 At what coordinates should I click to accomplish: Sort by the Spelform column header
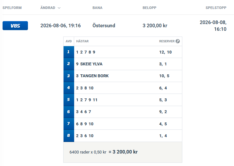(12, 8)
